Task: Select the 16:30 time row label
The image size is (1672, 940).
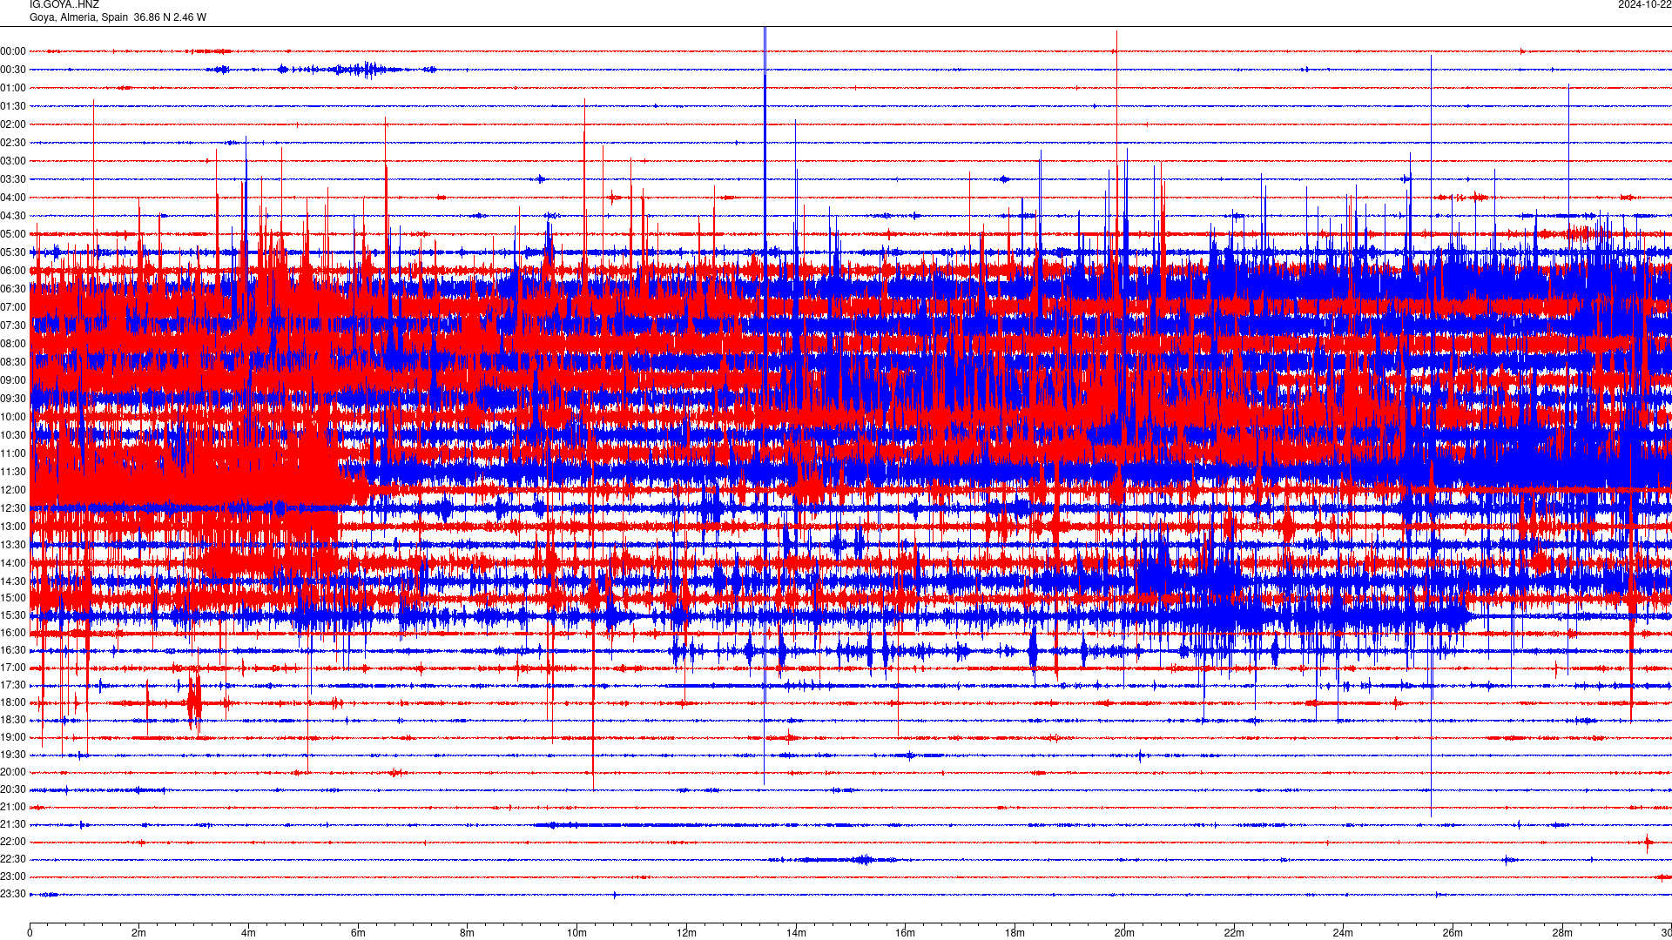Action: coord(13,650)
